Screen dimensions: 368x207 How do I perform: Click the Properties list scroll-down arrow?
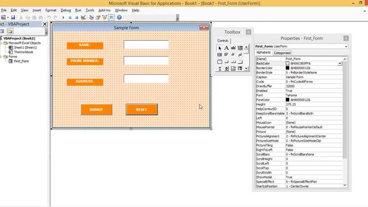344,185
